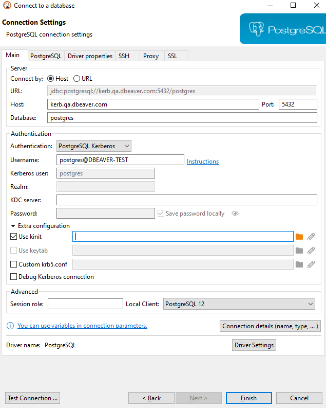Click the greyed JDBC URL field
The width and height of the screenshot is (326, 408).
[182, 91]
